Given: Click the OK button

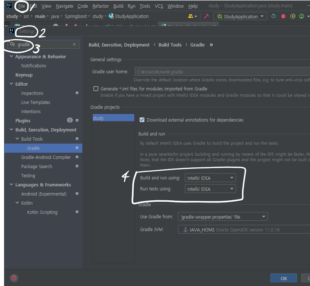Looking at the screenshot, I should (x=284, y=278).
